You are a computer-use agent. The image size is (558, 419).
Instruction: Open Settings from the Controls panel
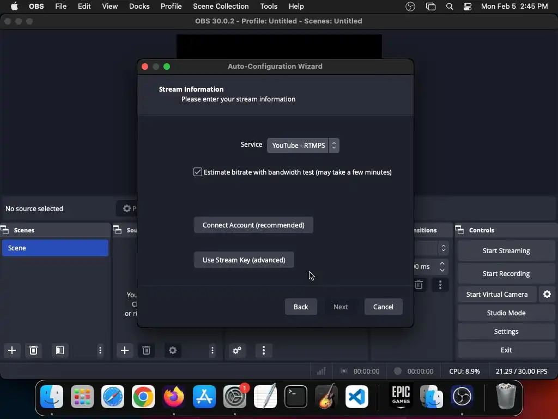[506, 331]
